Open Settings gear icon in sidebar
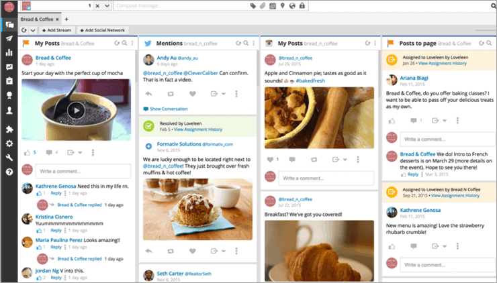497x283 pixels. tap(9, 144)
